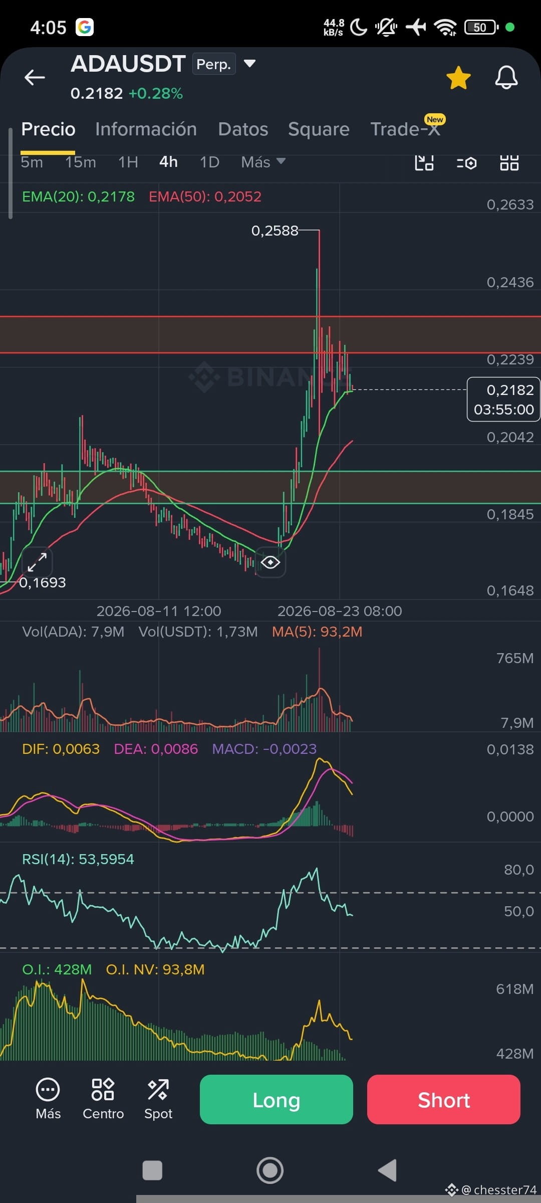
Task: Open the Datos tab
Action: pos(243,129)
